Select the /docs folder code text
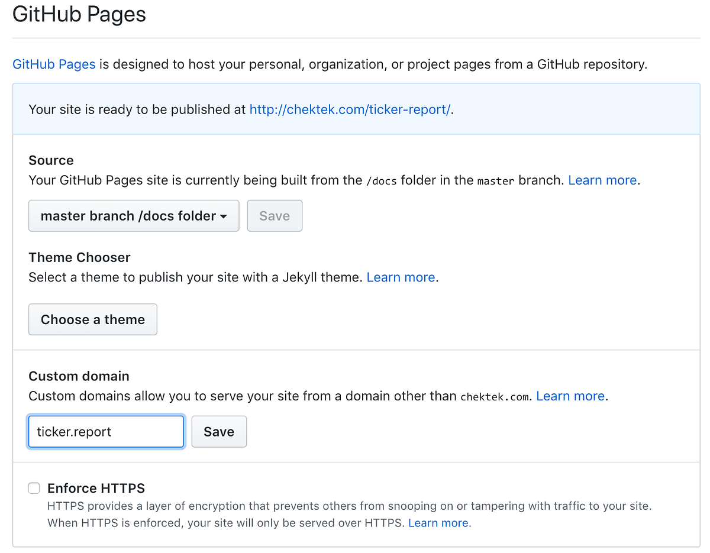Screen dimensions: 710x553 [382, 180]
